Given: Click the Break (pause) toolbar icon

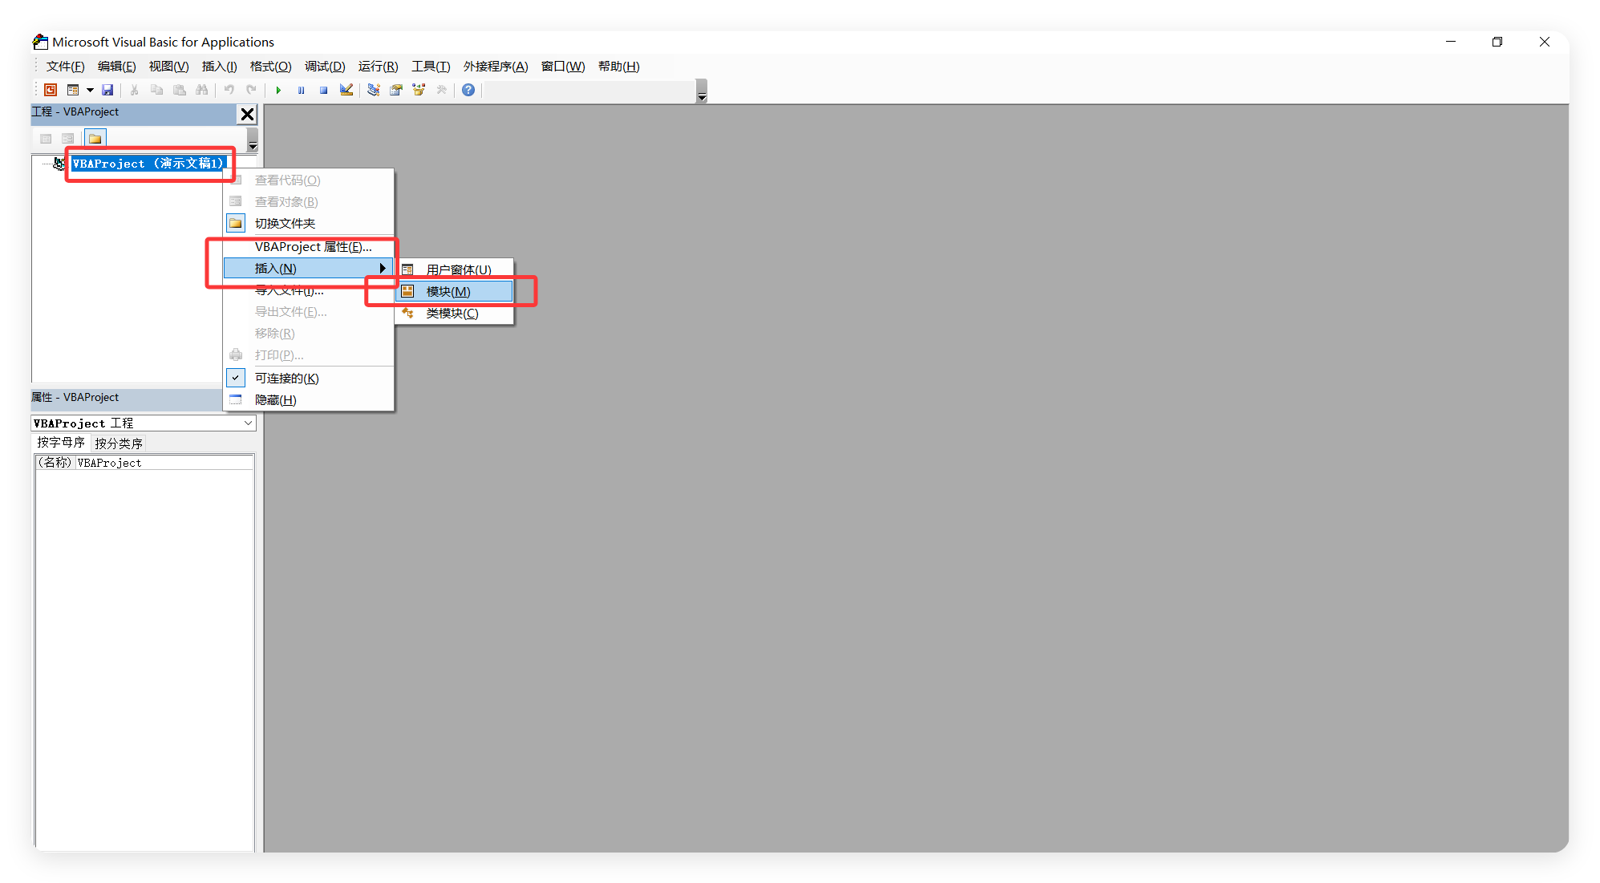Looking at the screenshot, I should [x=301, y=90].
